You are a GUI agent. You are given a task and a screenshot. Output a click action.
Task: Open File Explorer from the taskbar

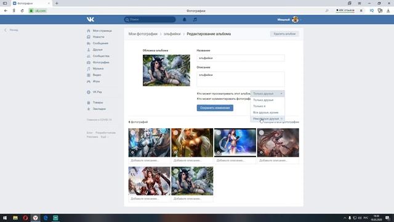point(15,218)
